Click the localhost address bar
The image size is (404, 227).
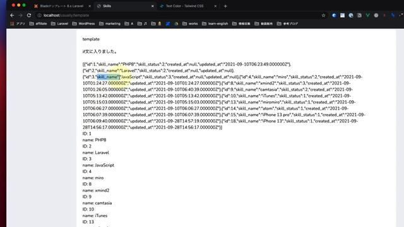[x=181, y=15]
